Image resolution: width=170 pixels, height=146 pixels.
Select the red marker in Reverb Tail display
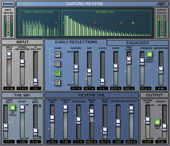[x=95, y=23]
